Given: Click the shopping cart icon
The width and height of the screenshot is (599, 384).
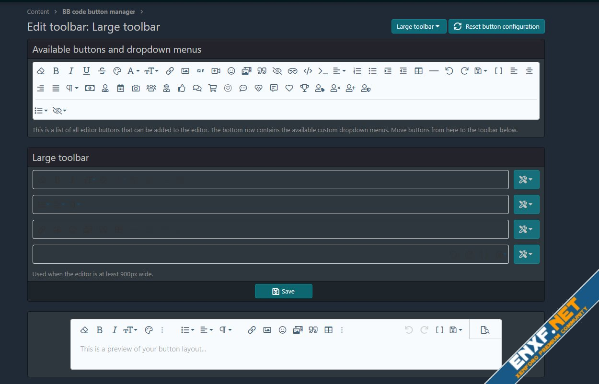Looking at the screenshot, I should tap(212, 88).
